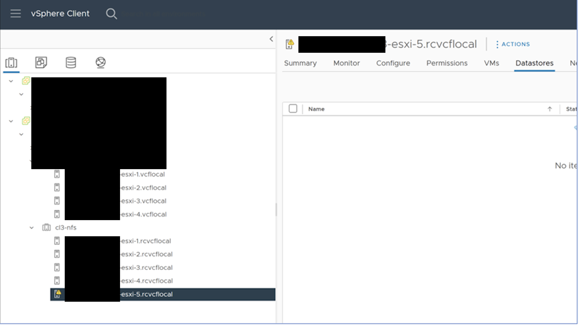Click the first vCenter server icon

click(x=26, y=81)
